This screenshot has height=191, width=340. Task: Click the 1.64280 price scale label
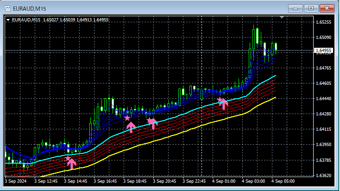point(323,114)
